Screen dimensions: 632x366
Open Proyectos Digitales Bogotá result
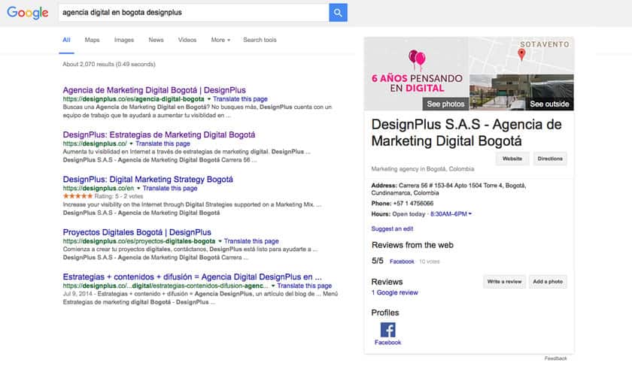137,232
